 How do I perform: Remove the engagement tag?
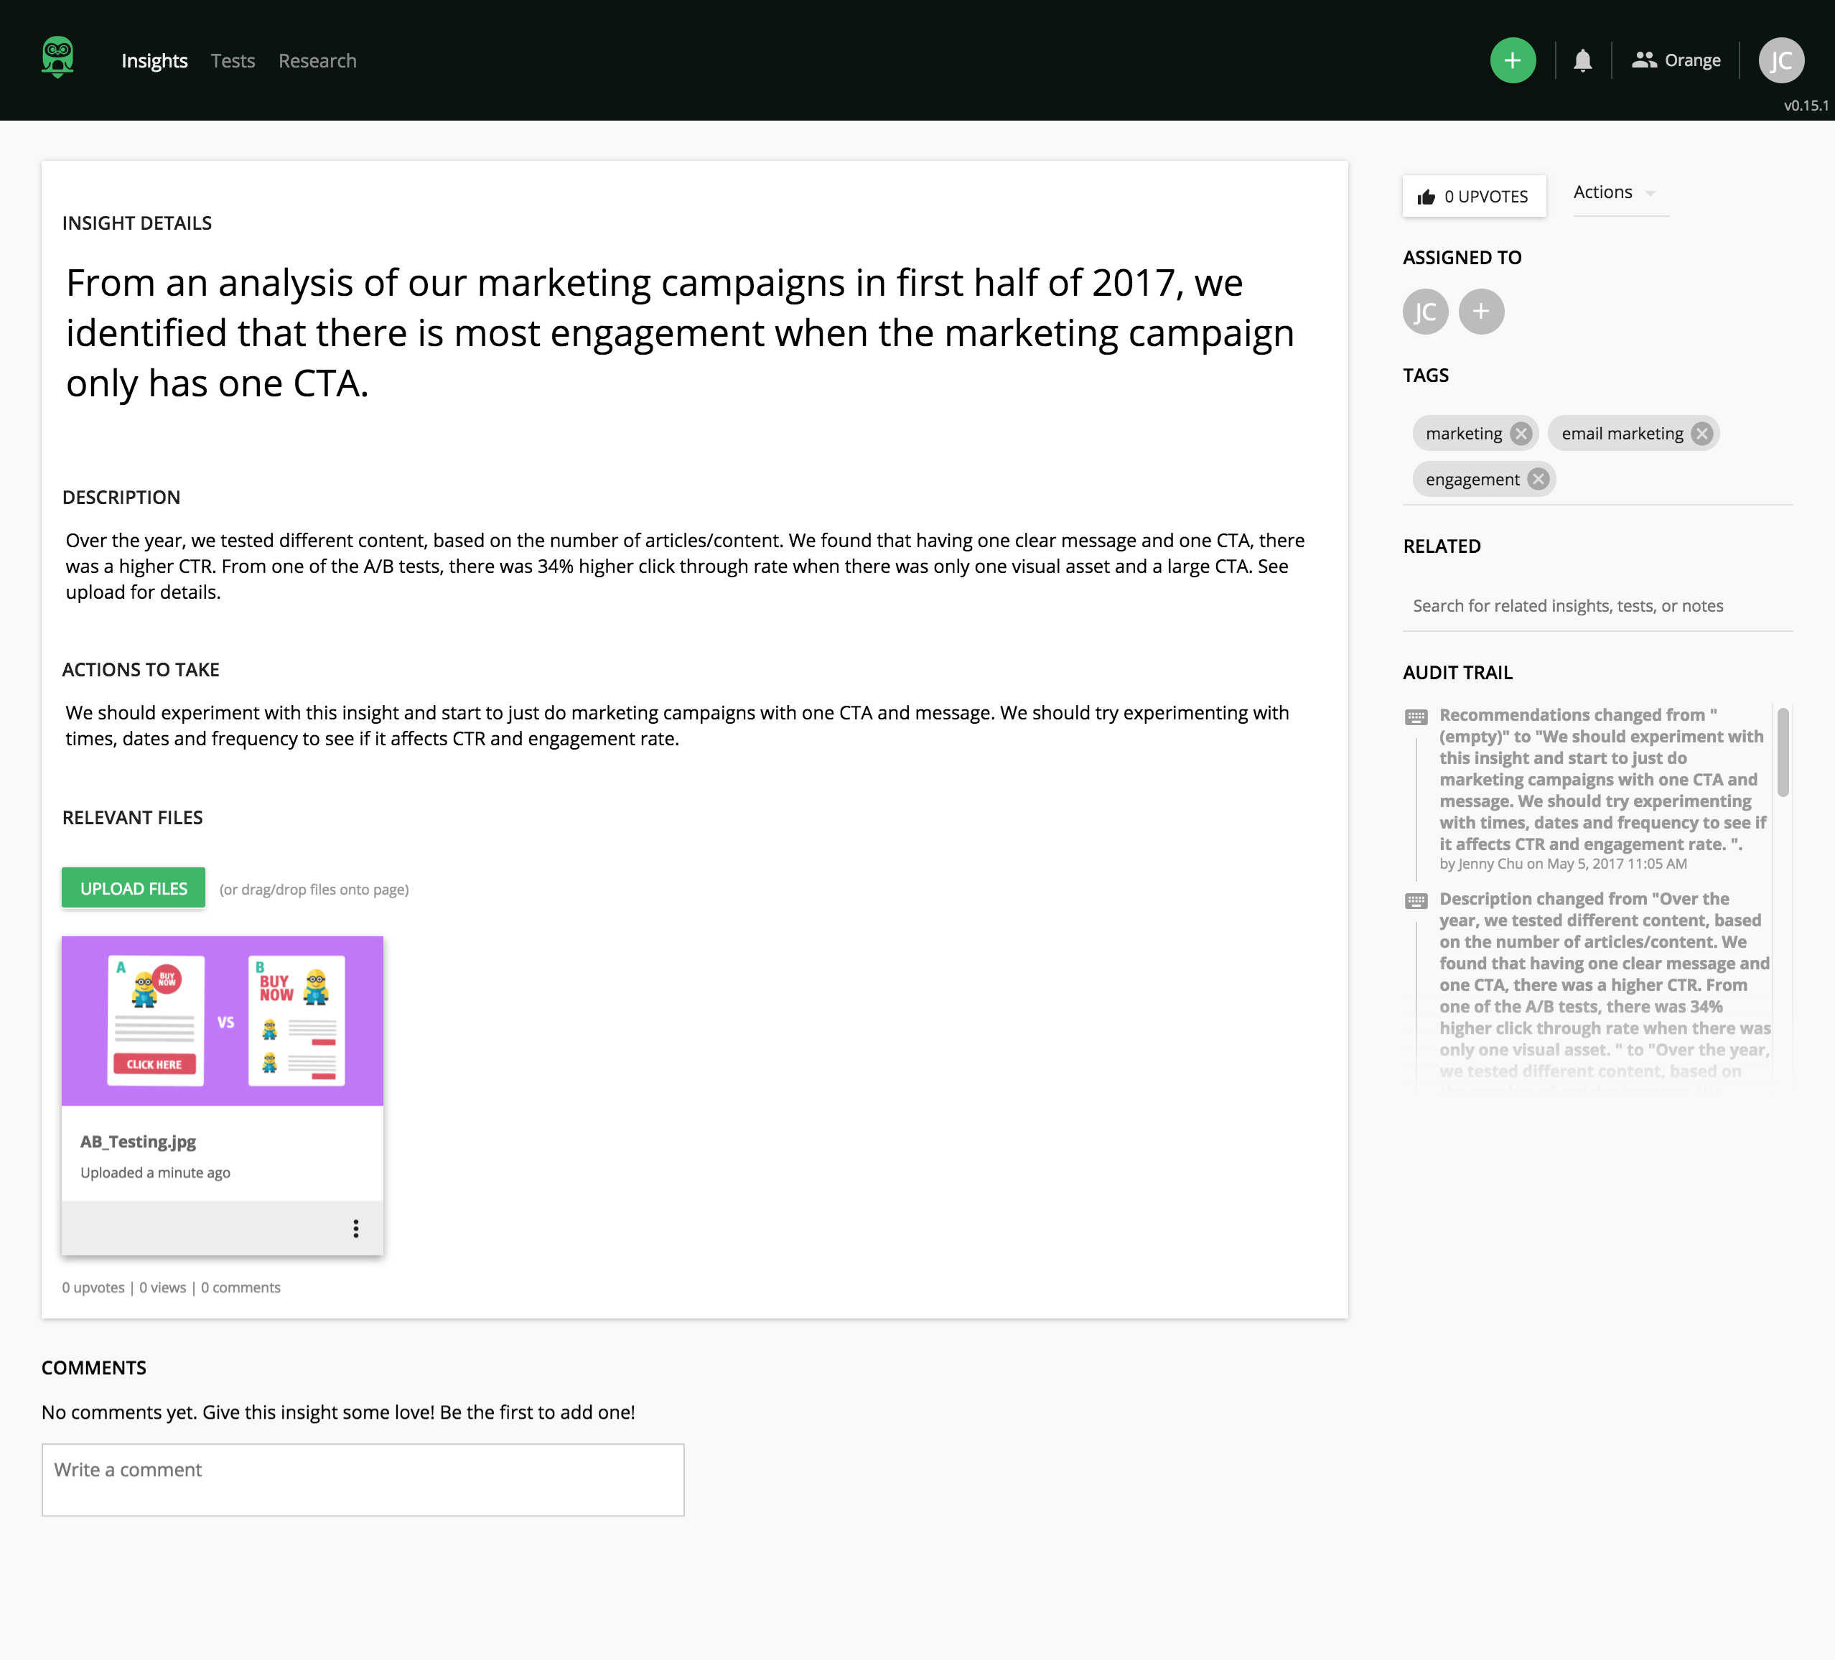(x=1538, y=480)
